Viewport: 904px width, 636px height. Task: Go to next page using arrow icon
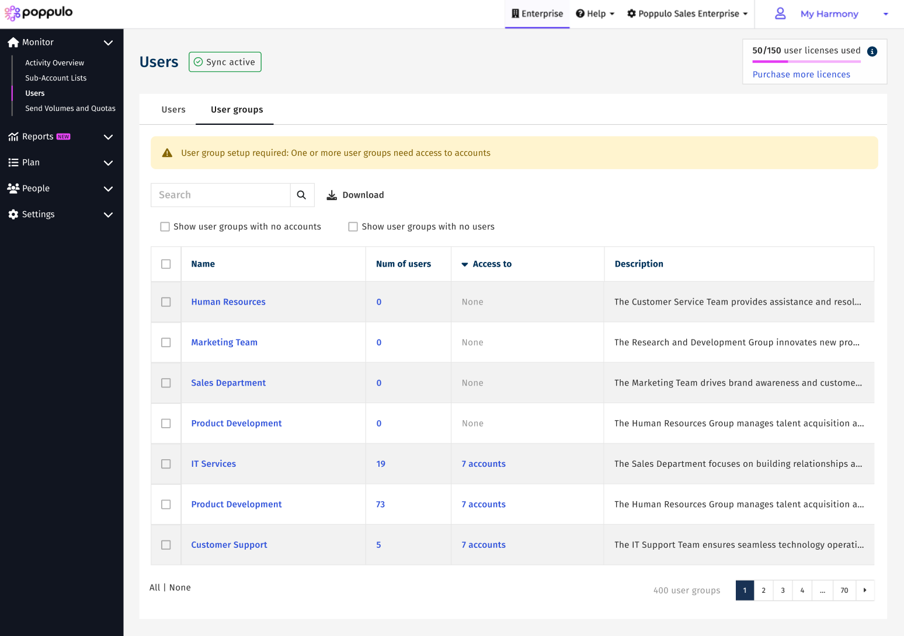pos(865,590)
